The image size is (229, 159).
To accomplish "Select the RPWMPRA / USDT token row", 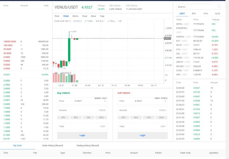I will tap(199, 30).
